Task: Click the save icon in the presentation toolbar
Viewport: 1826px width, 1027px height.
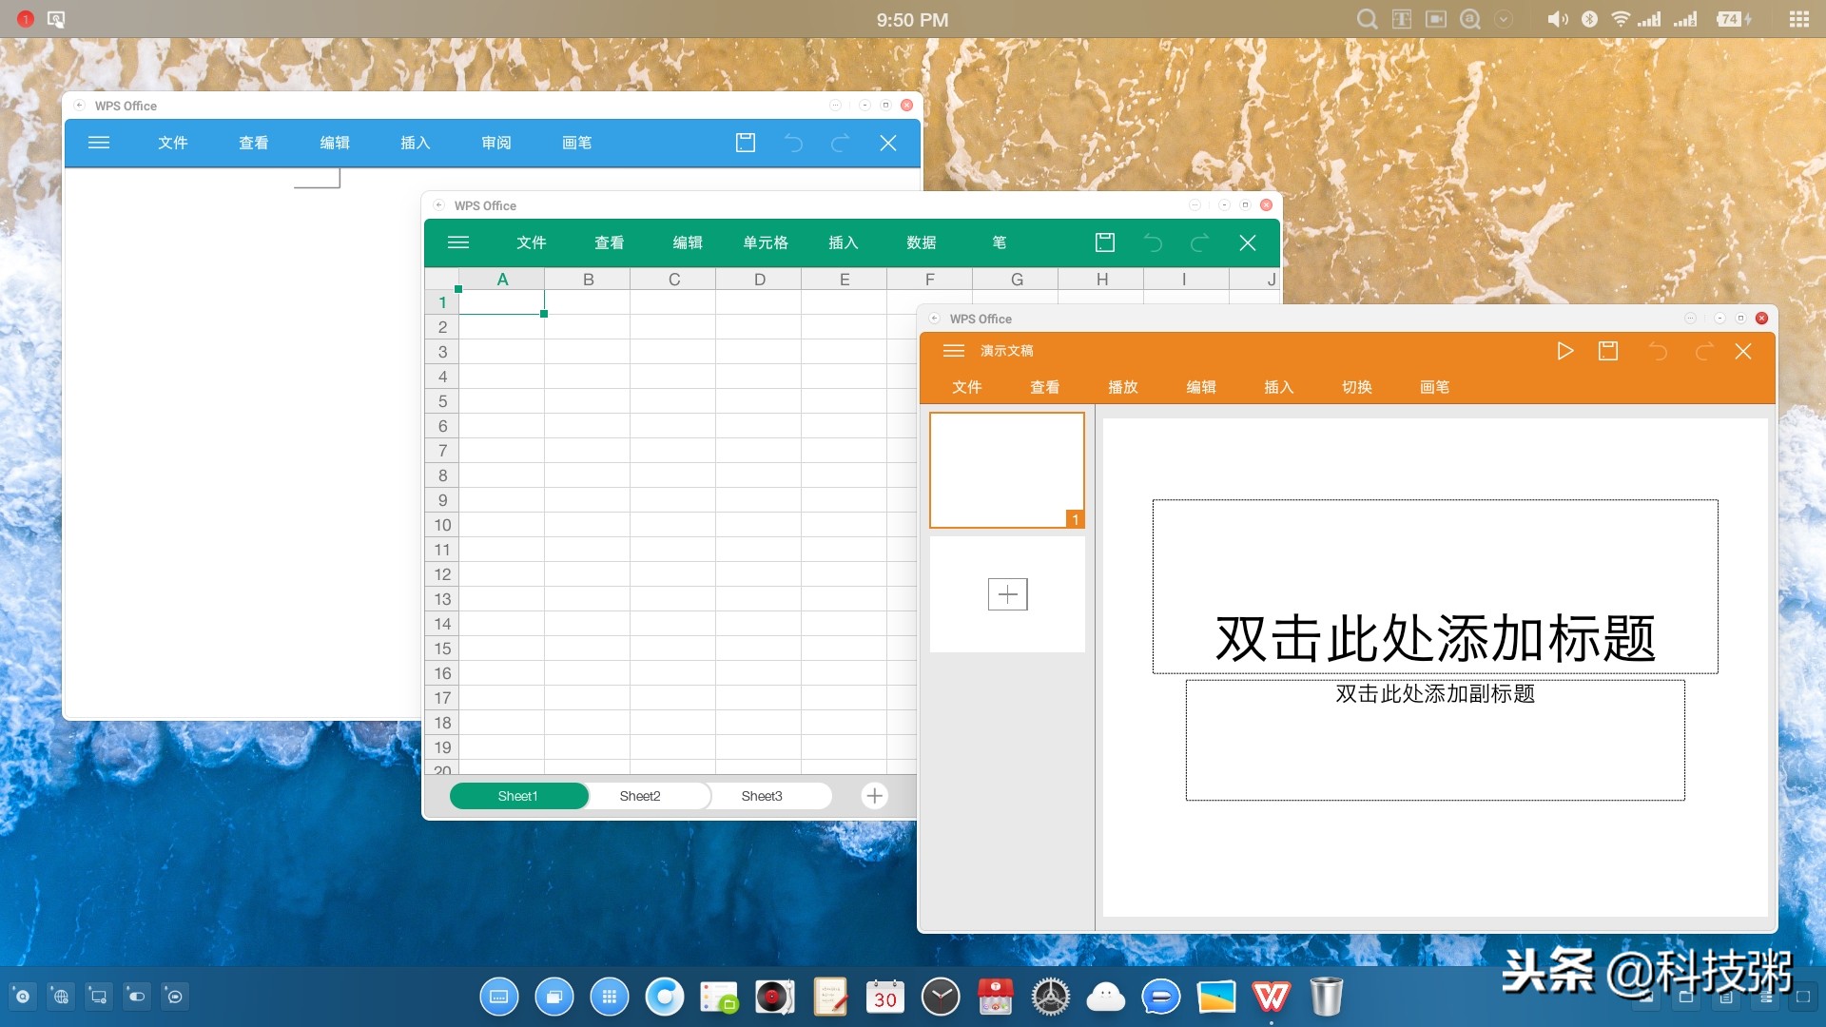Action: click(x=1608, y=351)
